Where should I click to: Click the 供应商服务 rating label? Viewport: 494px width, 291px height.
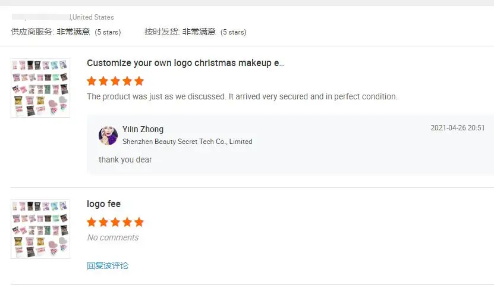coord(32,32)
